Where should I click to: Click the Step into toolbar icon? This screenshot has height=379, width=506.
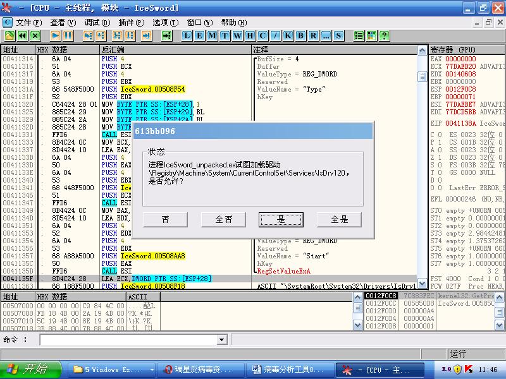click(88, 36)
